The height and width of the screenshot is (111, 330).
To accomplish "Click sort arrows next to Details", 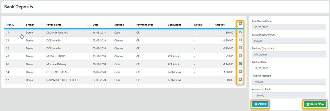I will [x=210, y=25].
